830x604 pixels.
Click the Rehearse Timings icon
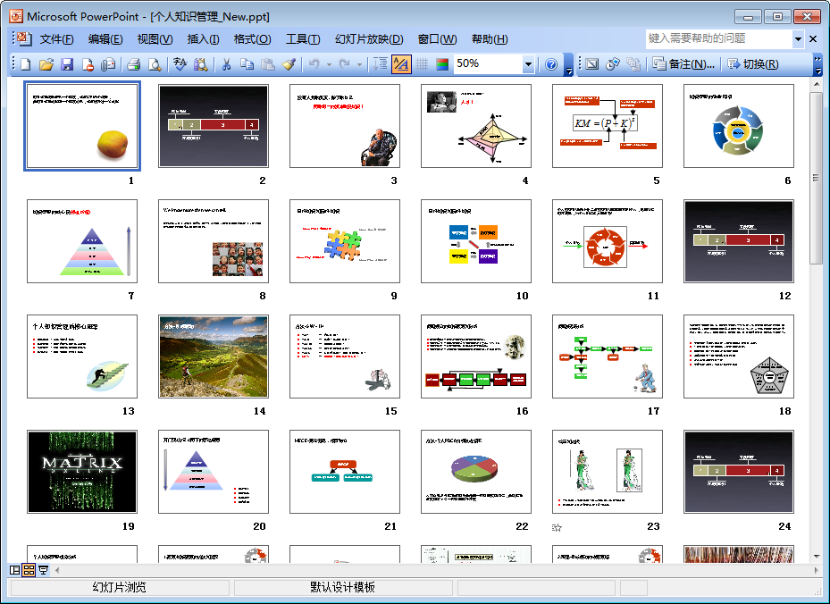612,64
